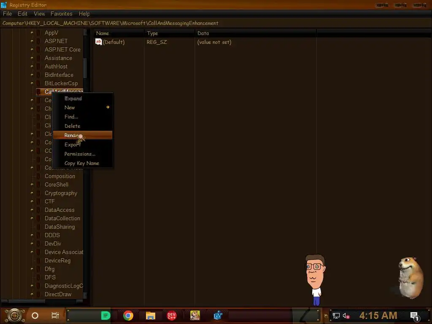This screenshot has width=432, height=324.
Task: Expand the ASP.NET key node
Action: coord(32,41)
